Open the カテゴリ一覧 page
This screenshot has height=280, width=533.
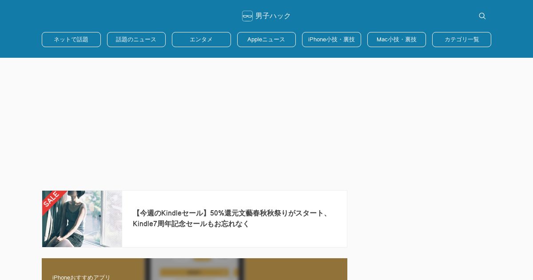pyautogui.click(x=461, y=40)
